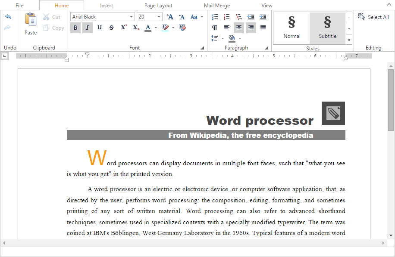Switch to the Insert tab
Screen dimensions: 395x257
click(107, 6)
